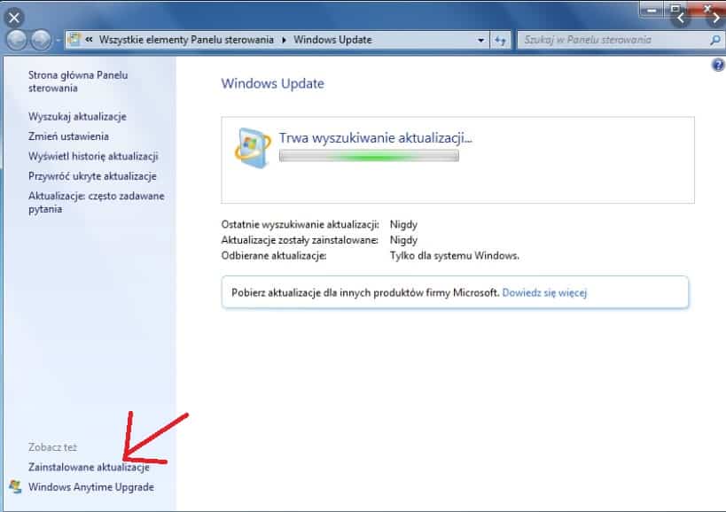Click the Windows Update shield icon
Image resolution: width=726 pixels, height=512 pixels.
252,148
